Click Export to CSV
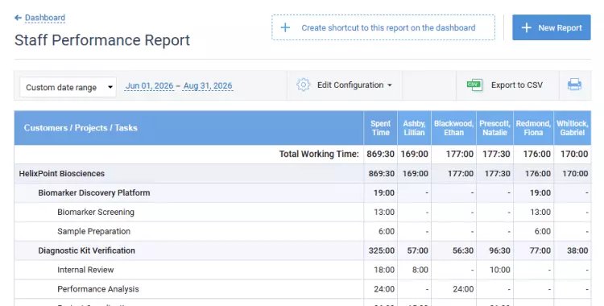 516,85
